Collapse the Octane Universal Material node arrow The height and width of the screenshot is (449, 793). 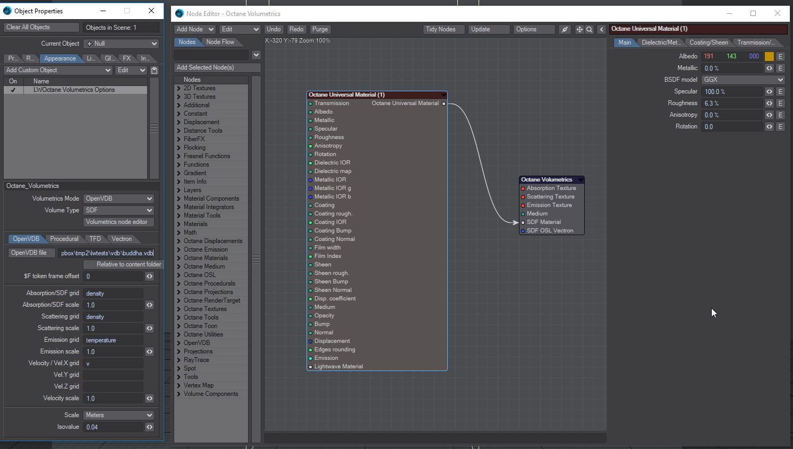pos(443,95)
